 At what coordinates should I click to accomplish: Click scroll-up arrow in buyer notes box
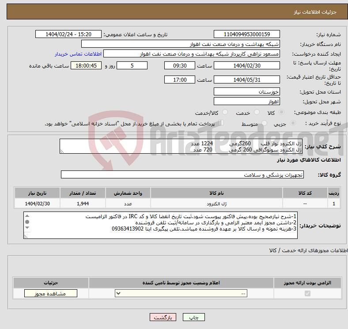click(27, 216)
